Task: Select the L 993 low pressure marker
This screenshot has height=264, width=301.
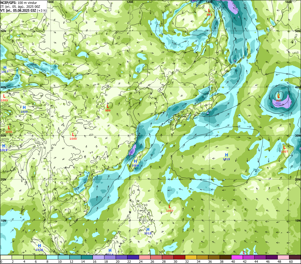Action: pyautogui.click(x=209, y=12)
